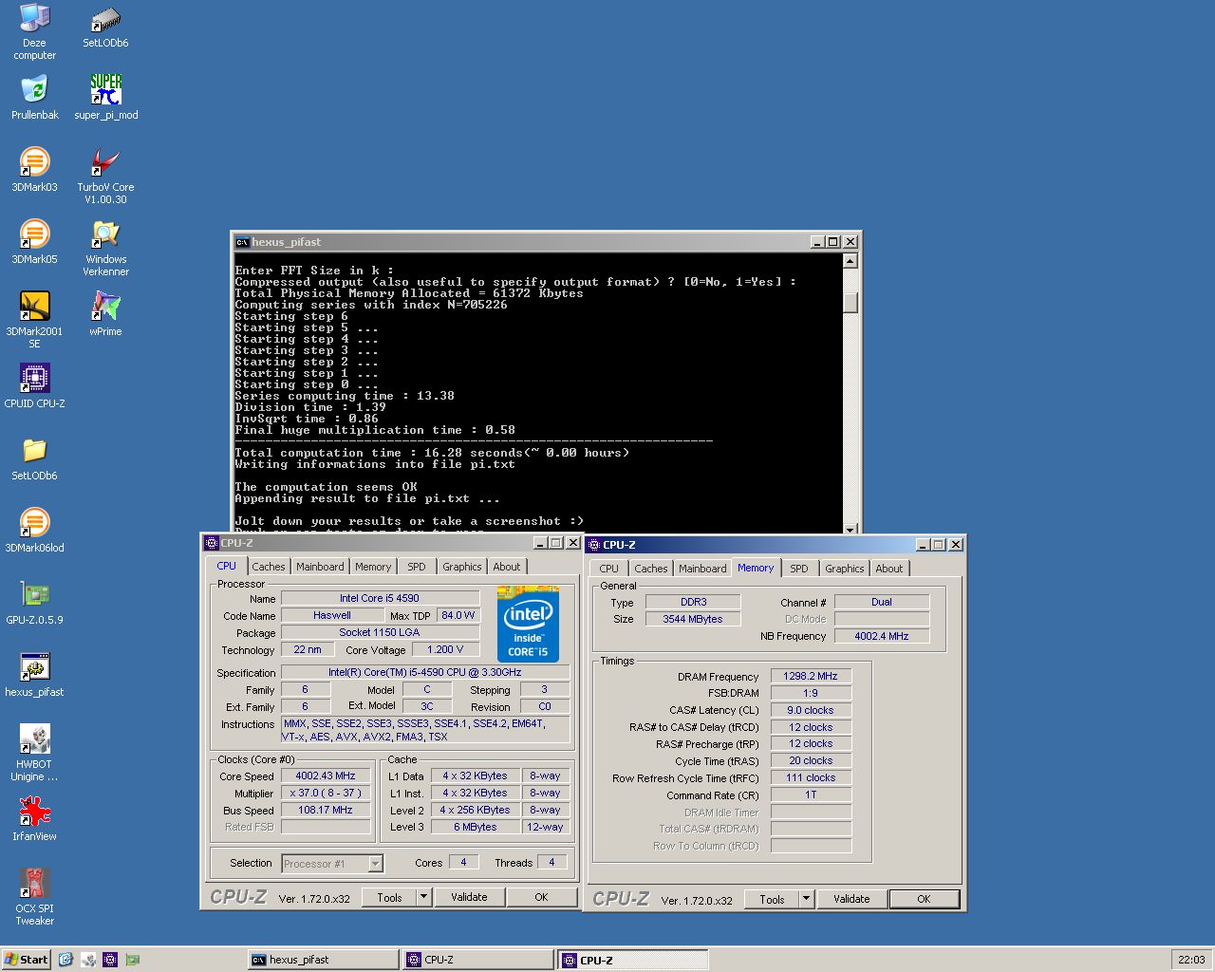This screenshot has height=972, width=1215.
Task: Click the hexus_pifast console title bar icon
Action: [x=242, y=242]
